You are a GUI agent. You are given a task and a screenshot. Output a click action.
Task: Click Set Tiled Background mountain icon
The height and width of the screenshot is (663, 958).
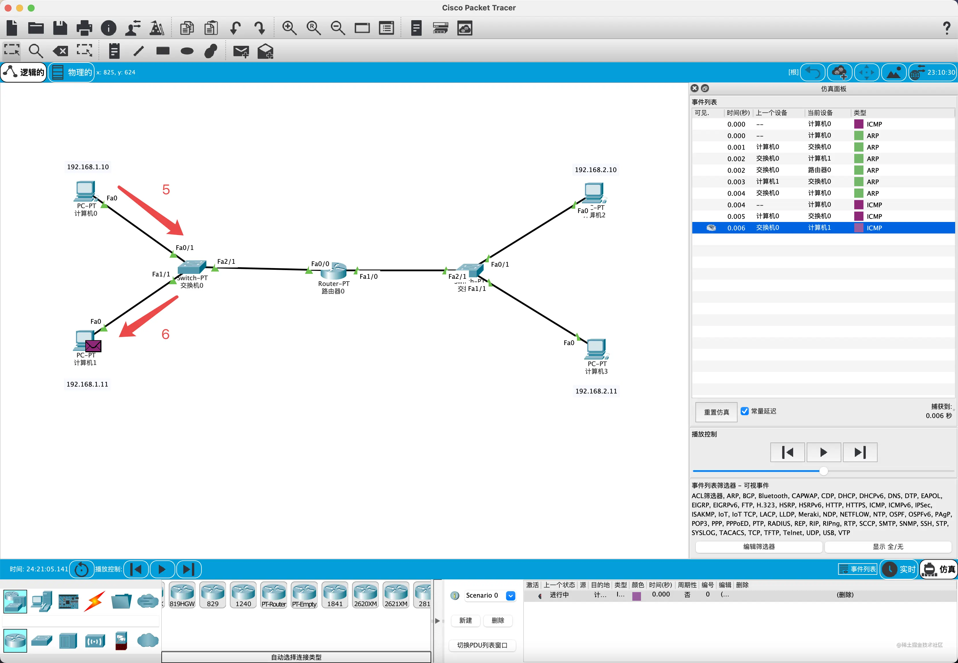point(894,72)
